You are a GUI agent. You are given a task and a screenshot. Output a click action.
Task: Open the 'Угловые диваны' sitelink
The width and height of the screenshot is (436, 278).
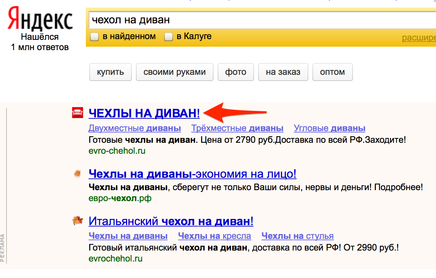pyautogui.click(x=330, y=128)
